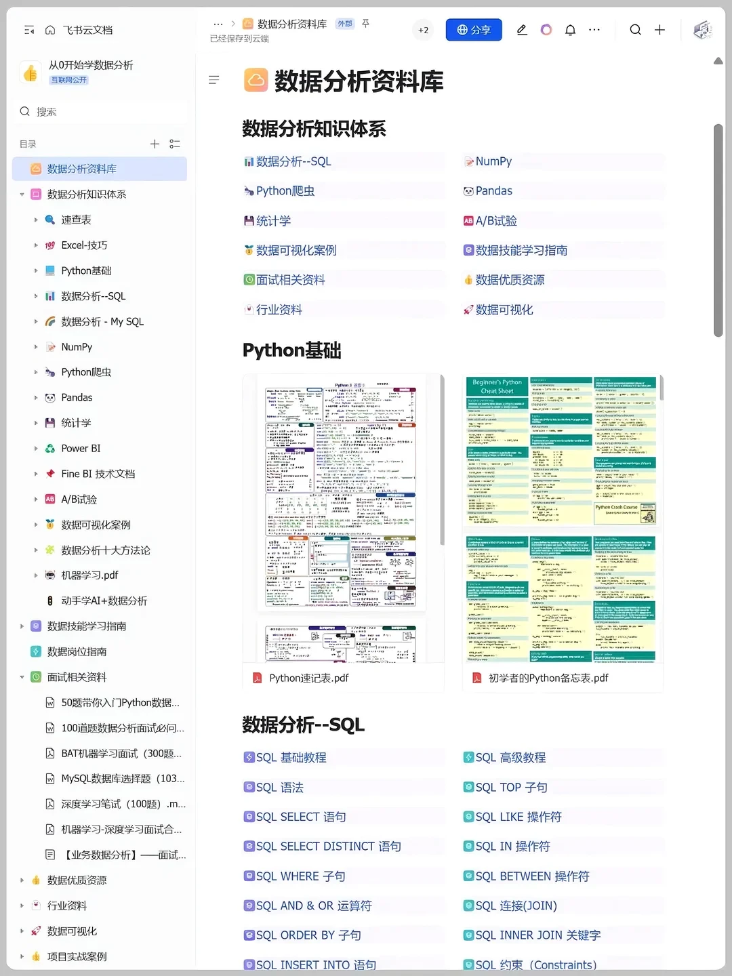Click the document outline icon above the title
This screenshot has width=732, height=976.
coord(214,80)
